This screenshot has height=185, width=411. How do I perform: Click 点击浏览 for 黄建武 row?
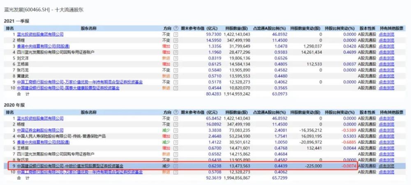(x=386, y=76)
